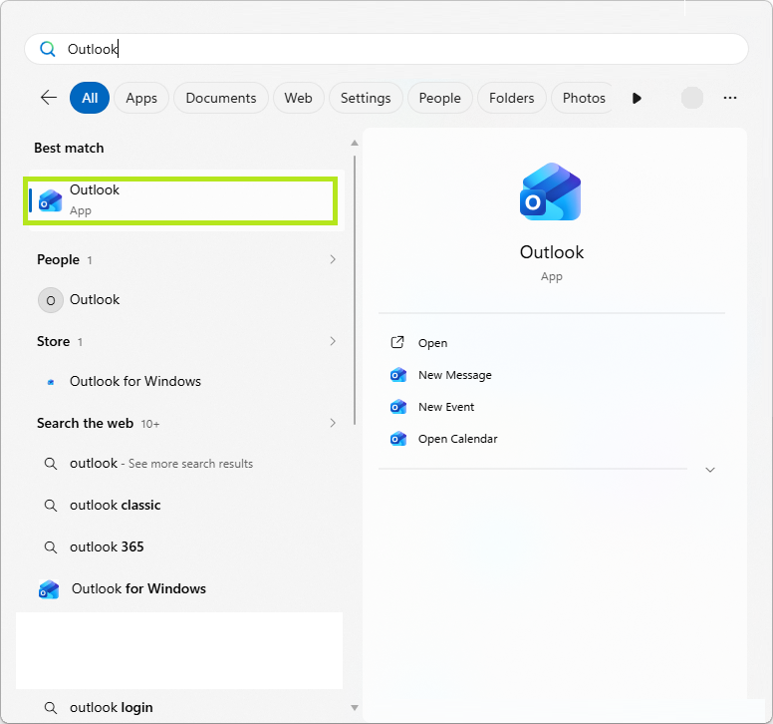Switch to the People filter tab
The height and width of the screenshot is (724, 773).
click(439, 98)
